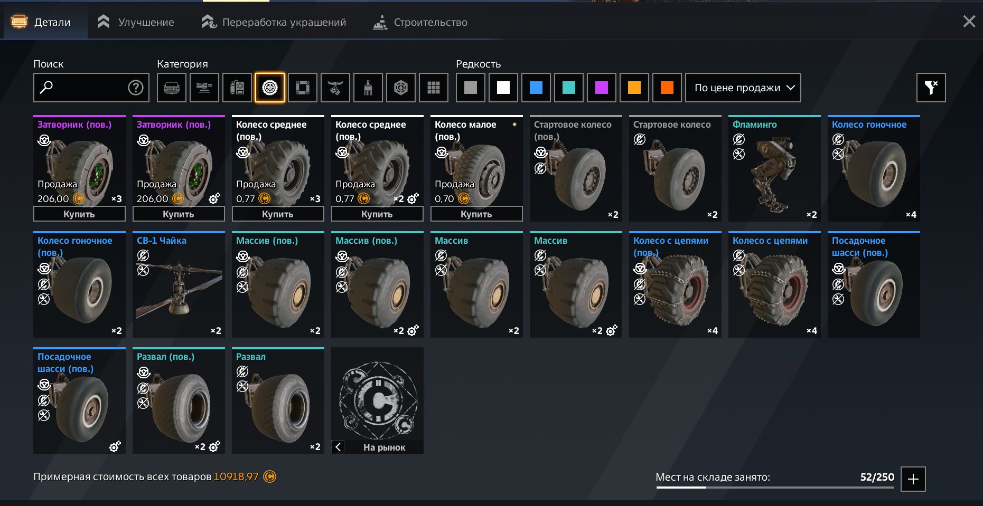The width and height of the screenshot is (983, 506).
Task: Select the Фламинго leg part card
Action: pyautogui.click(x=774, y=168)
